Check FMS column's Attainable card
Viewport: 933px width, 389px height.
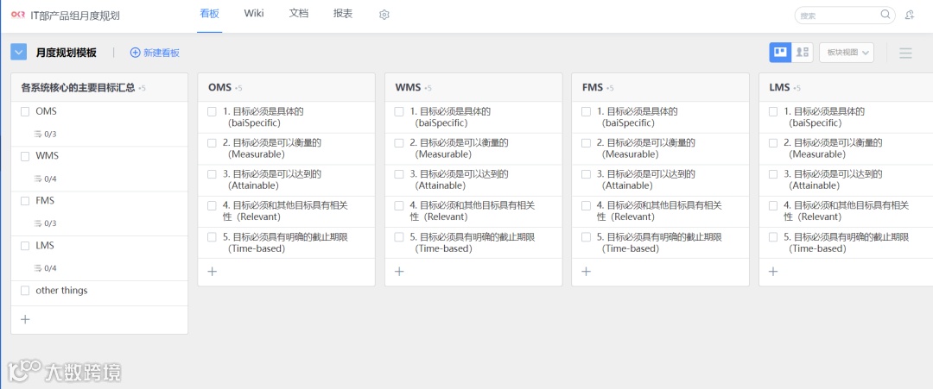[586, 174]
